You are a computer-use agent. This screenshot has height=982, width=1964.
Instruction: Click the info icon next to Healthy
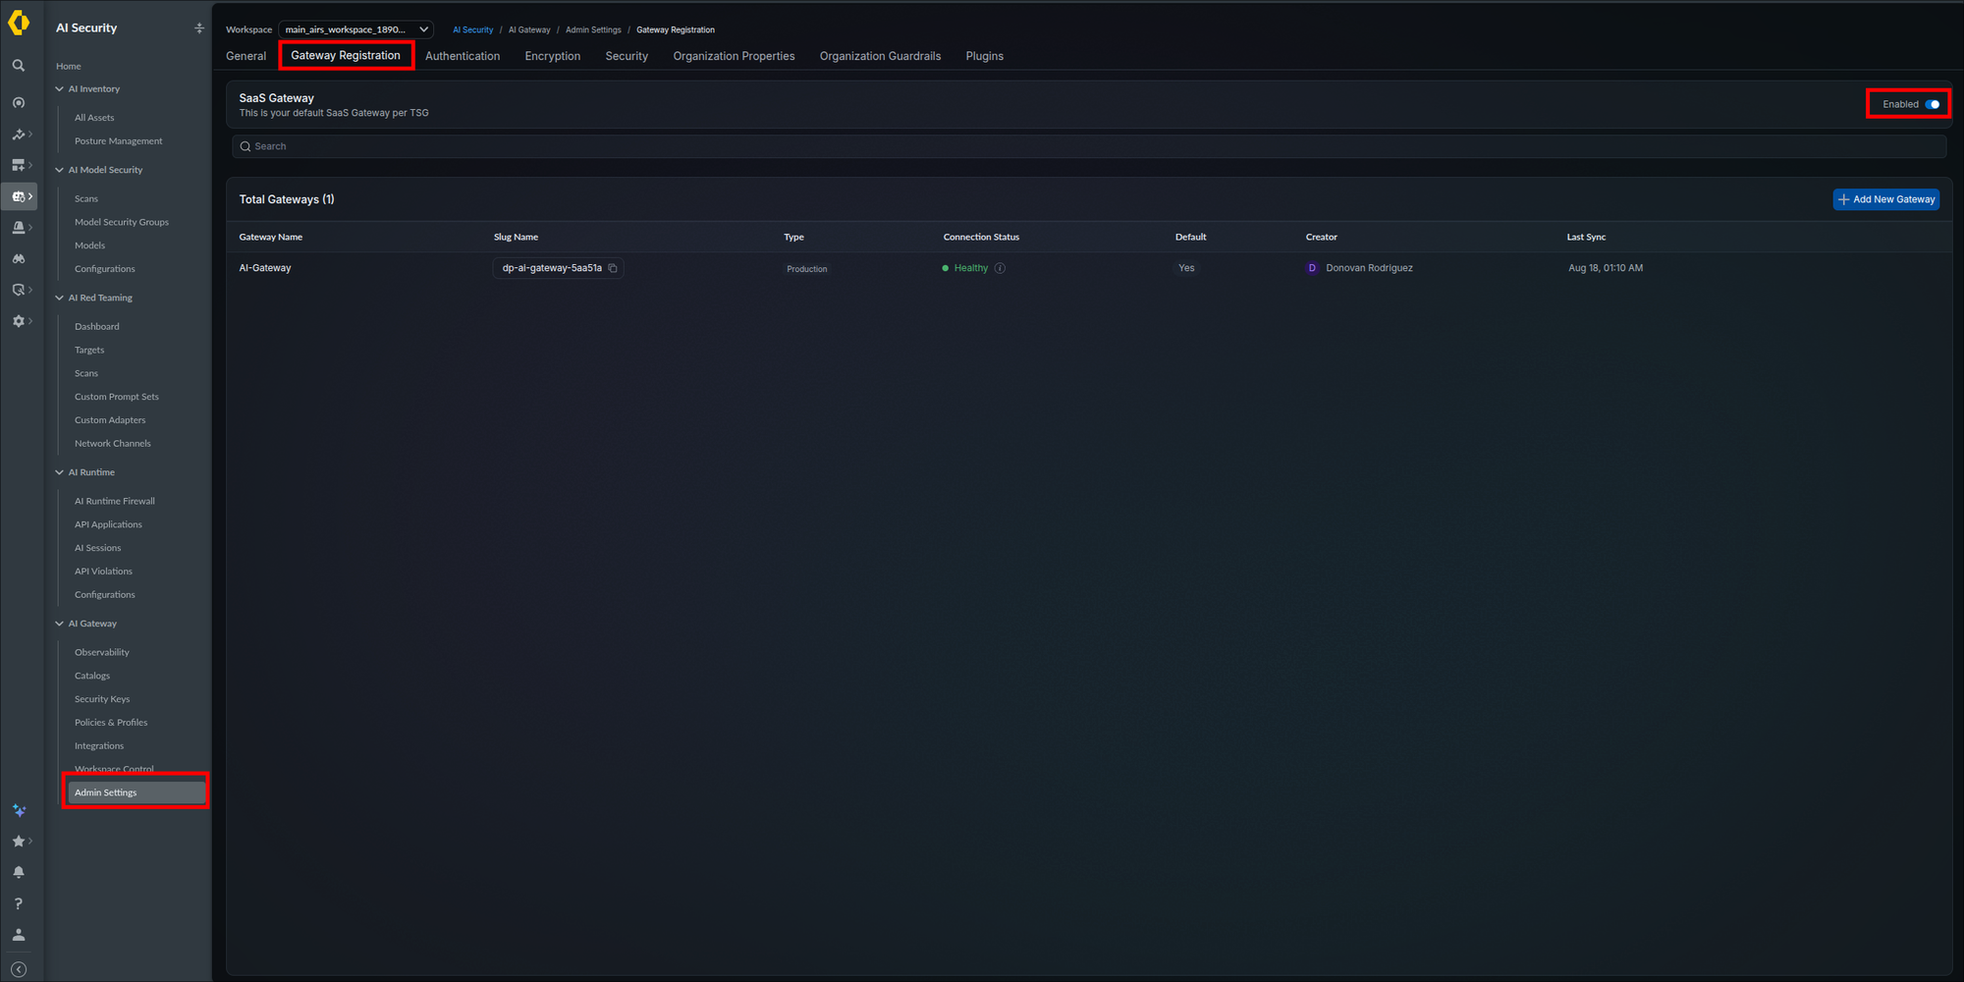point(1000,268)
